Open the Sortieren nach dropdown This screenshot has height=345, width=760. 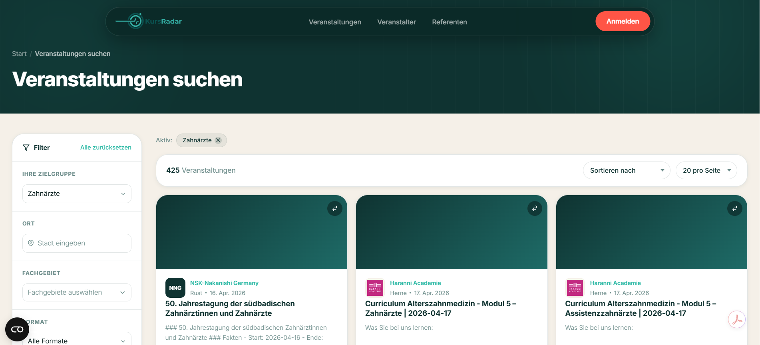pyautogui.click(x=627, y=171)
